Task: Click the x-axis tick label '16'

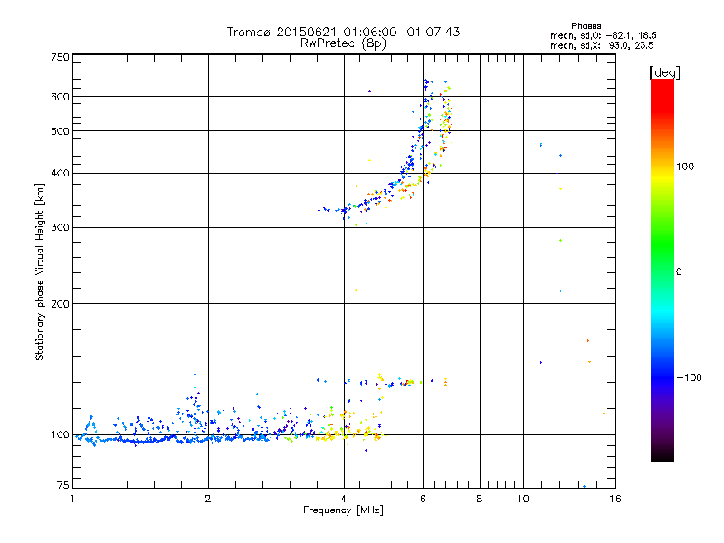Action: [x=615, y=500]
